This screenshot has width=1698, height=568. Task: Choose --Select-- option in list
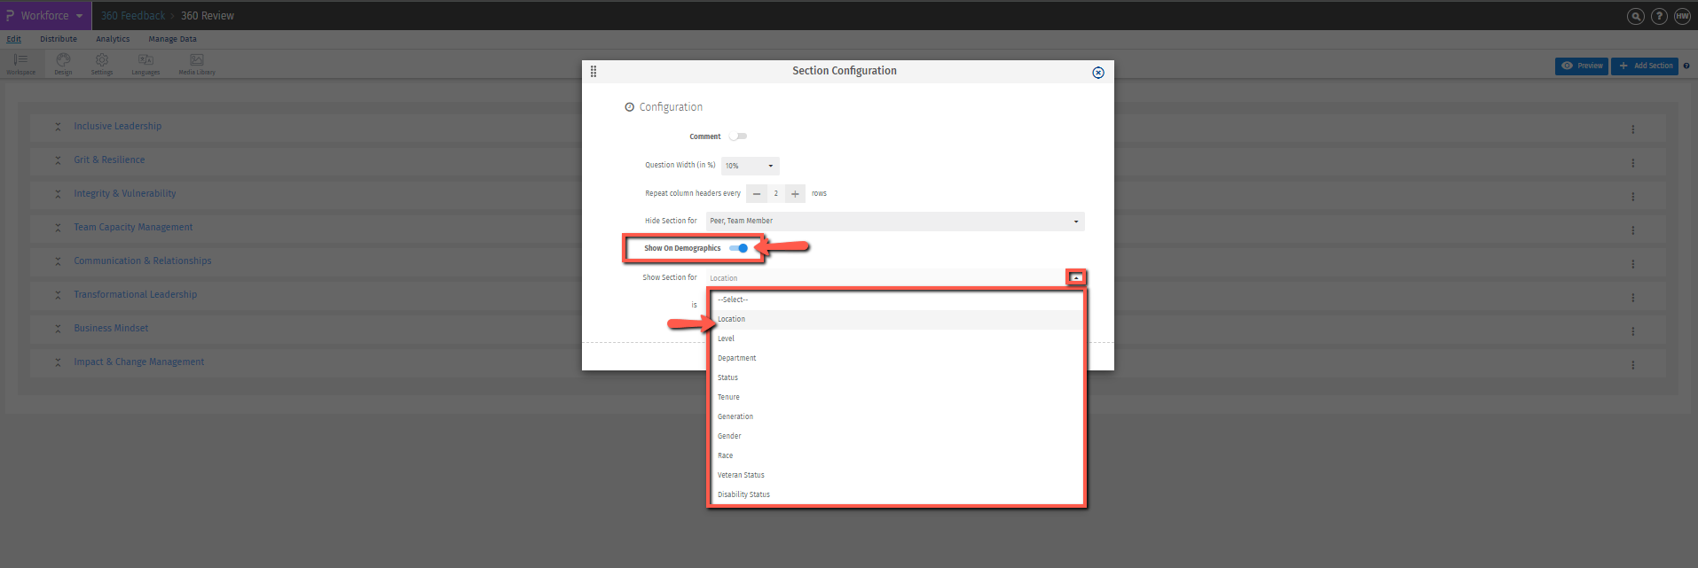click(897, 300)
